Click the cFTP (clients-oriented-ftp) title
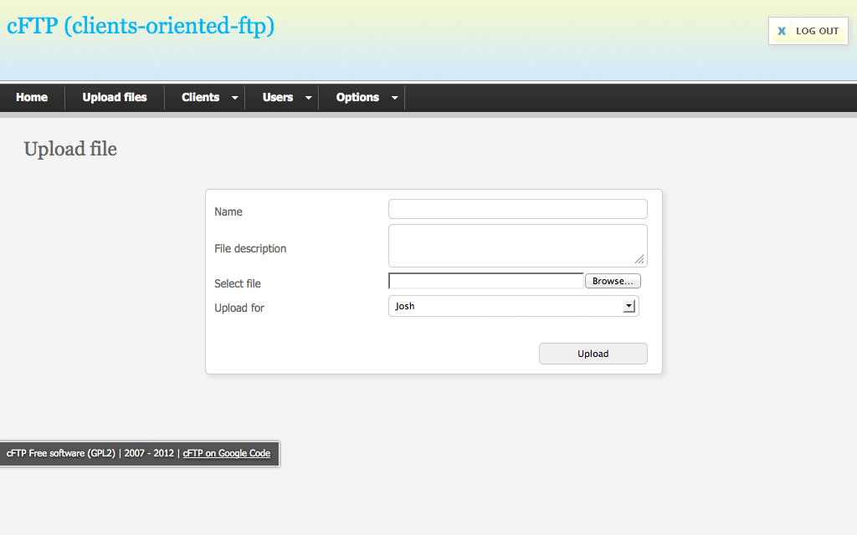857x535 pixels. coord(141,26)
